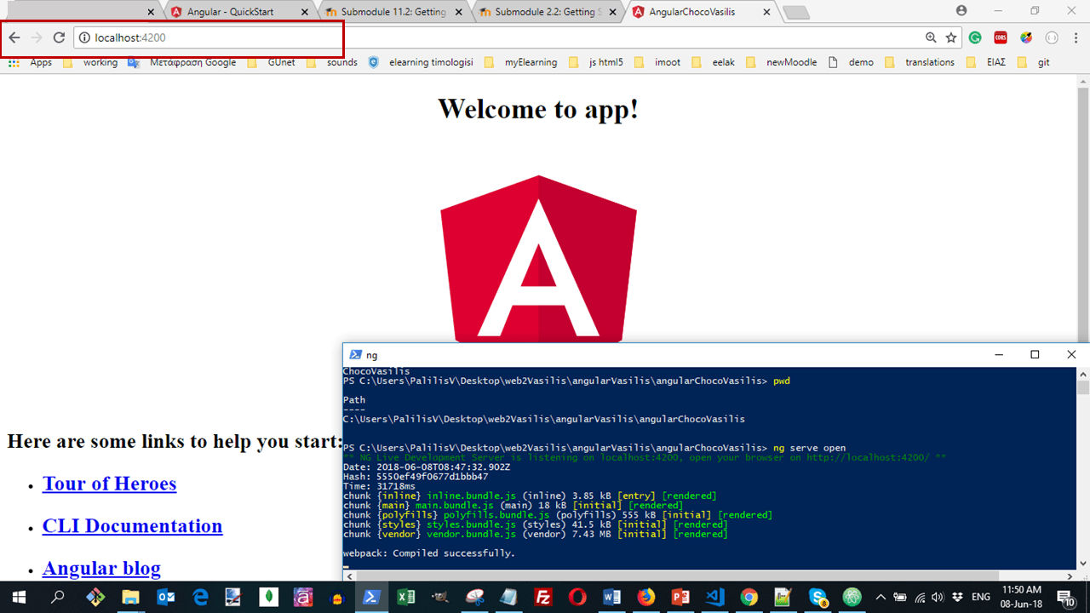Switch to the Angular - QuickStart tab
The image size is (1090, 613).
click(x=230, y=12)
